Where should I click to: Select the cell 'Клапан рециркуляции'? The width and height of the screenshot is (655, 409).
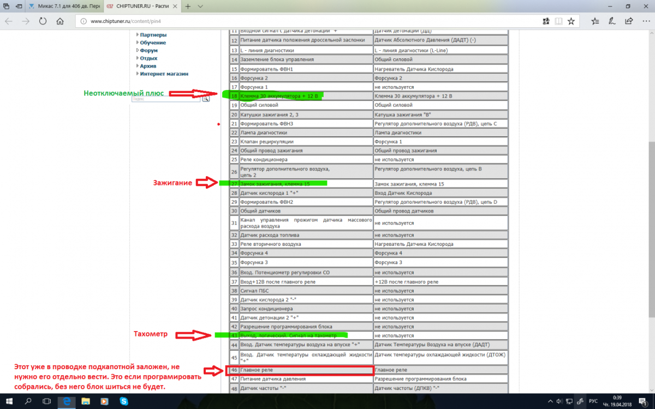[x=306, y=141]
